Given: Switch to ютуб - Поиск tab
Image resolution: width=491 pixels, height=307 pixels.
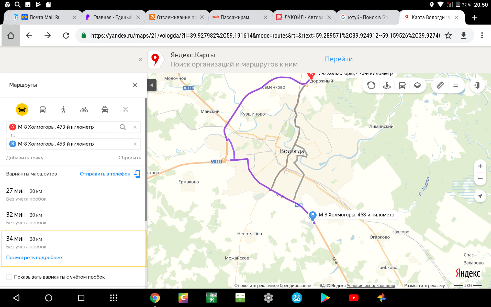Looking at the screenshot, I should point(368,17).
